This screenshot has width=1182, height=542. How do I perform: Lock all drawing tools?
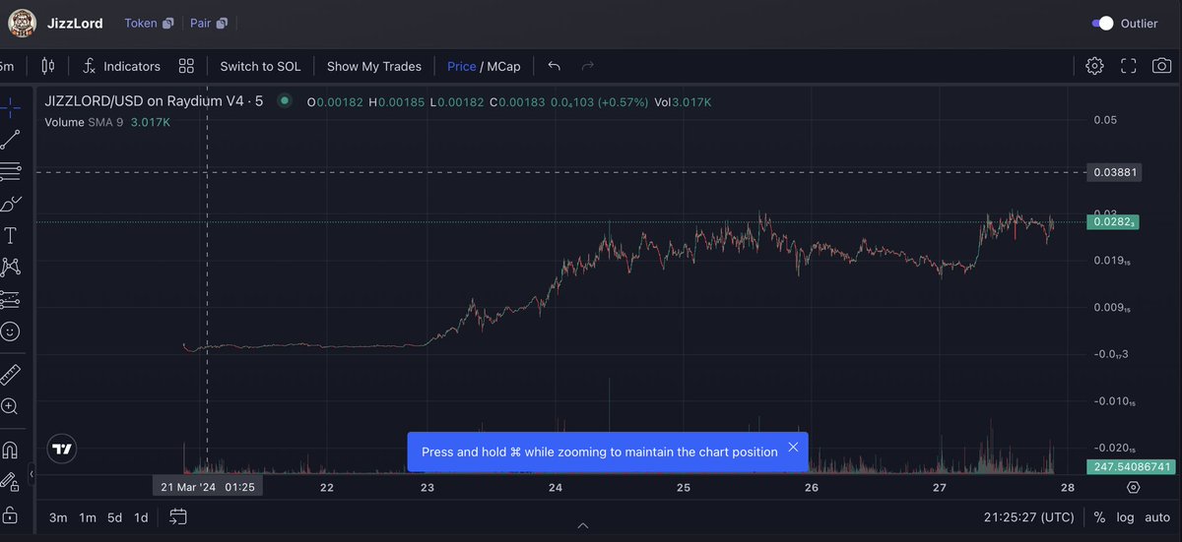(x=10, y=513)
